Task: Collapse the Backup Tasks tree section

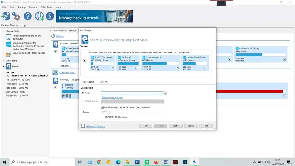Action: point(3,31)
